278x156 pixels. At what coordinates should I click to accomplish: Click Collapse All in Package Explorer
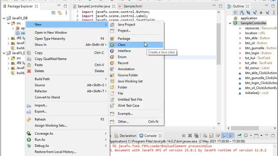53,13
